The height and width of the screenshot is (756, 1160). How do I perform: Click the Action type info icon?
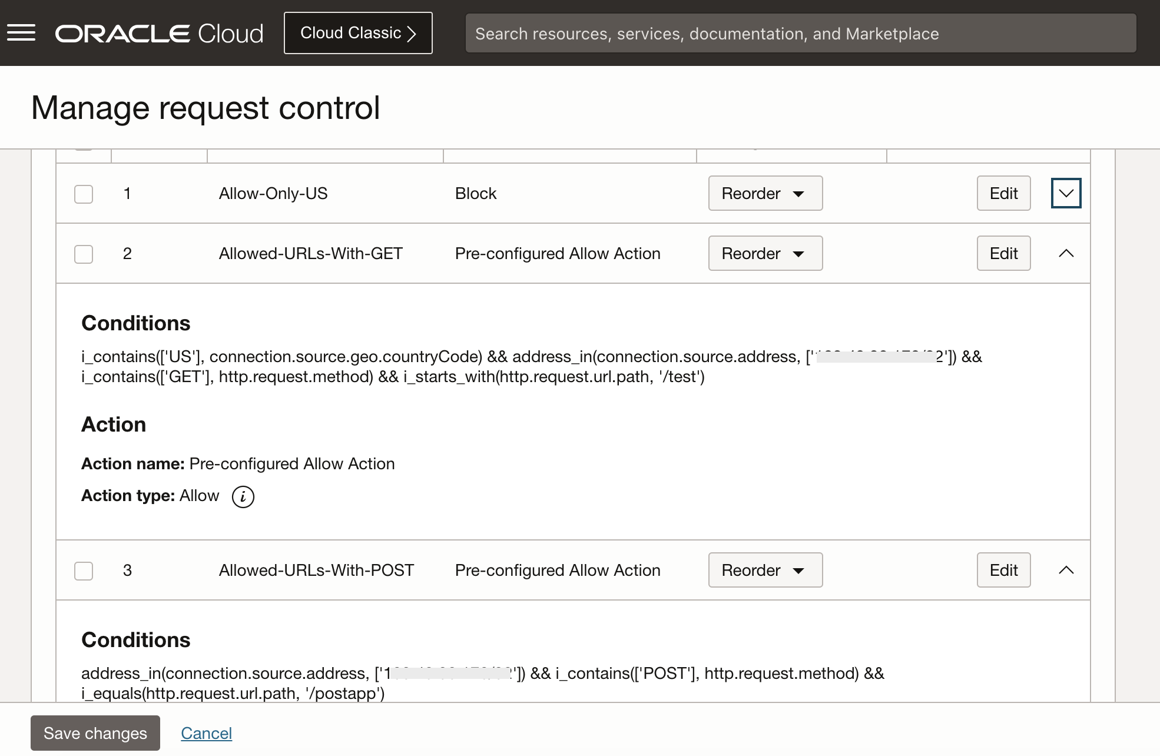coord(243,496)
